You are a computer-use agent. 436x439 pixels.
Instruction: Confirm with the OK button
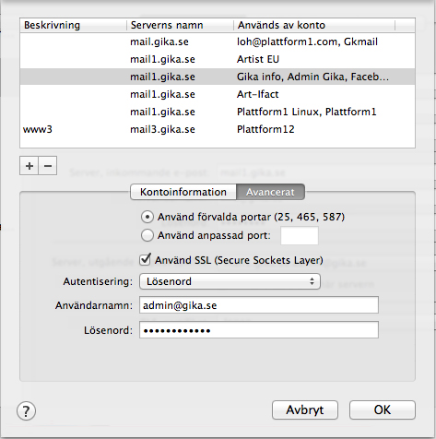tap(383, 409)
